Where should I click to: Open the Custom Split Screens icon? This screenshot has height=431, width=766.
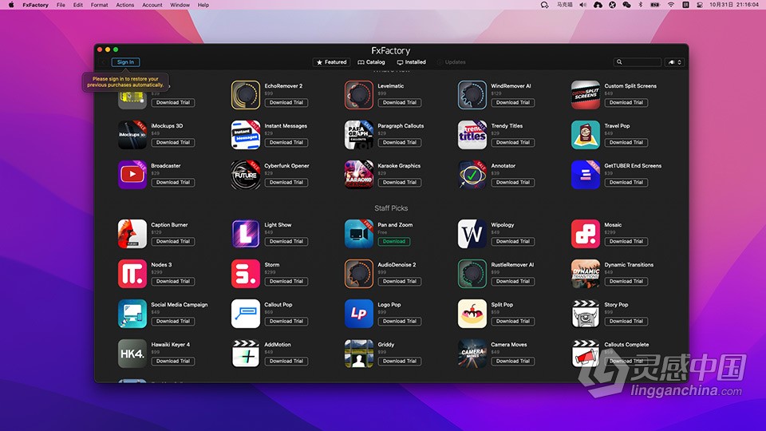click(585, 95)
